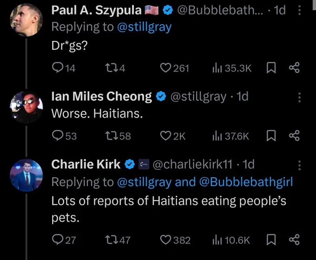Screen dimensions: 316x260
Task: Open more options on Paul A. Szypula's tweet
Action: pyautogui.click(x=299, y=10)
